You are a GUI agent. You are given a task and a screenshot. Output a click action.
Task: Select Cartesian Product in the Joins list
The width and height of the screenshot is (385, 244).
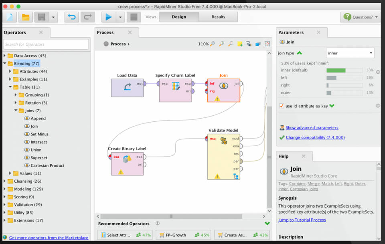pos(47,165)
